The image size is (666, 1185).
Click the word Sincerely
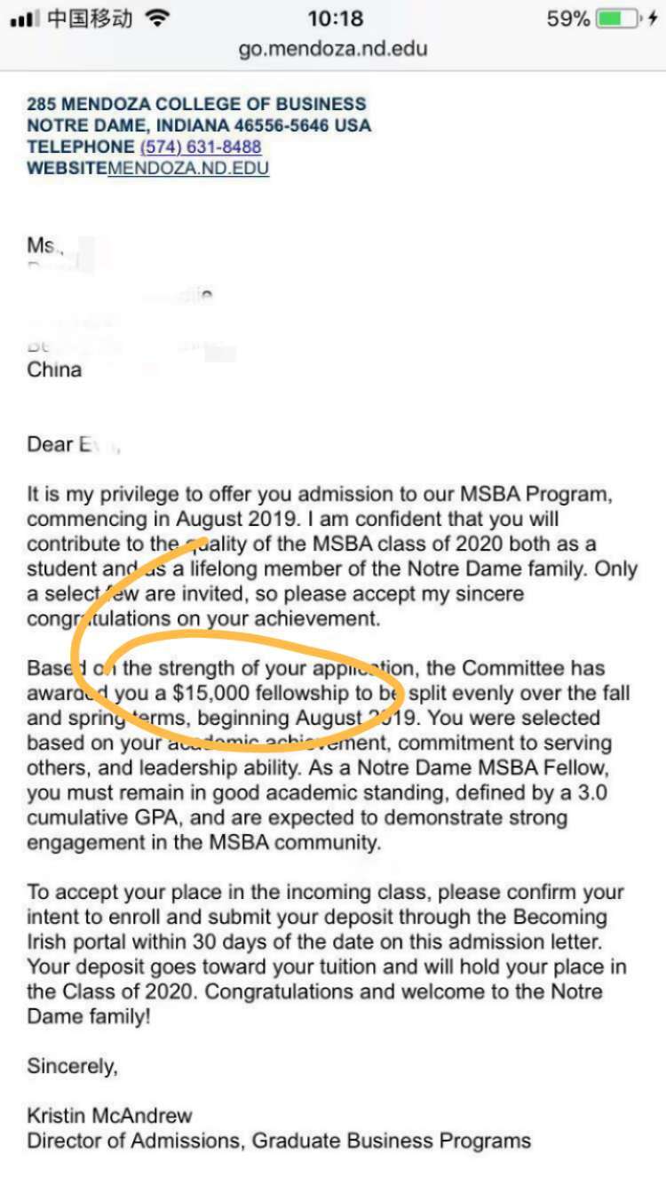point(72,1065)
